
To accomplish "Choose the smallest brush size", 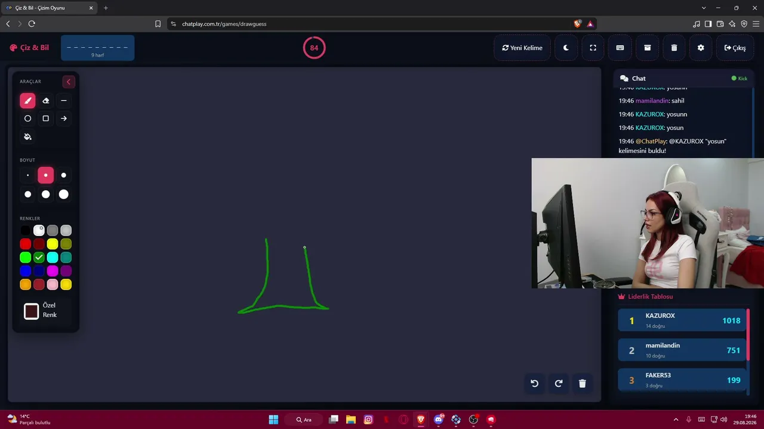I will coord(27,175).
